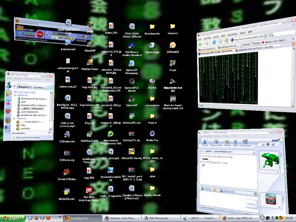Image resolution: width=296 pixels, height=222 pixels.
Task: Open the Doom 3 Demo icon
Action: pos(67,175)
